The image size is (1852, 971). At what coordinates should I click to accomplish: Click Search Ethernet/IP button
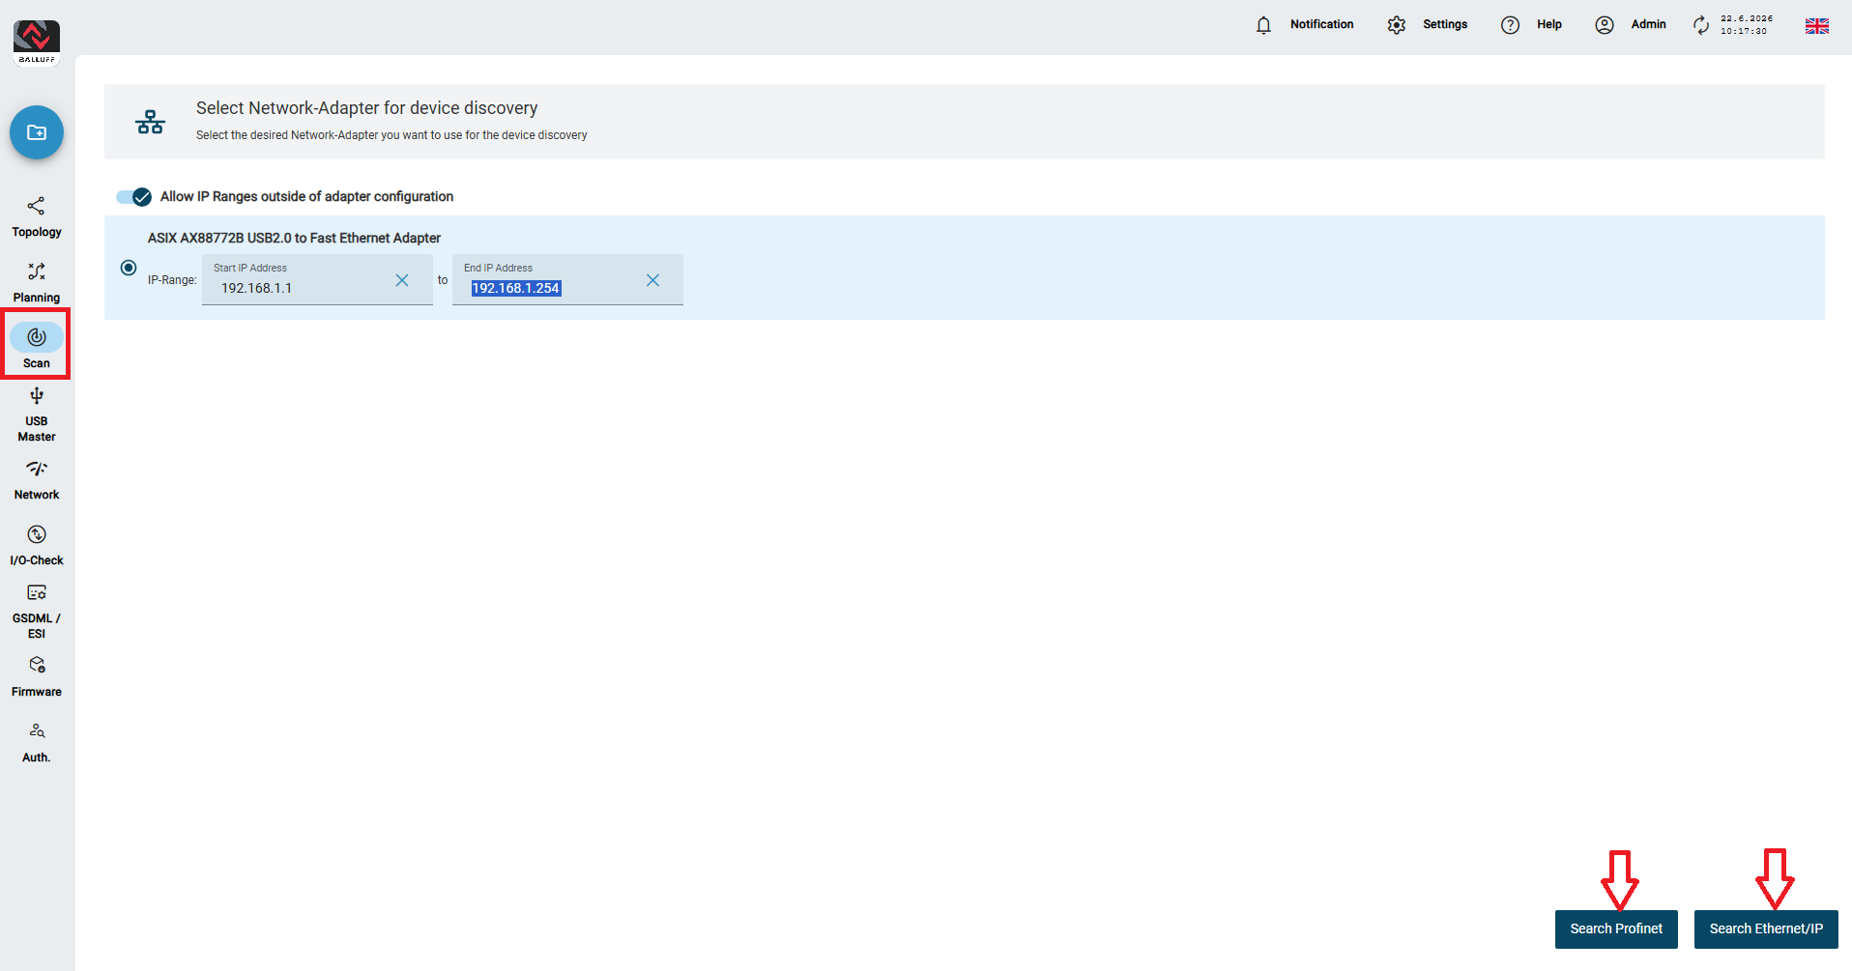tap(1766, 928)
